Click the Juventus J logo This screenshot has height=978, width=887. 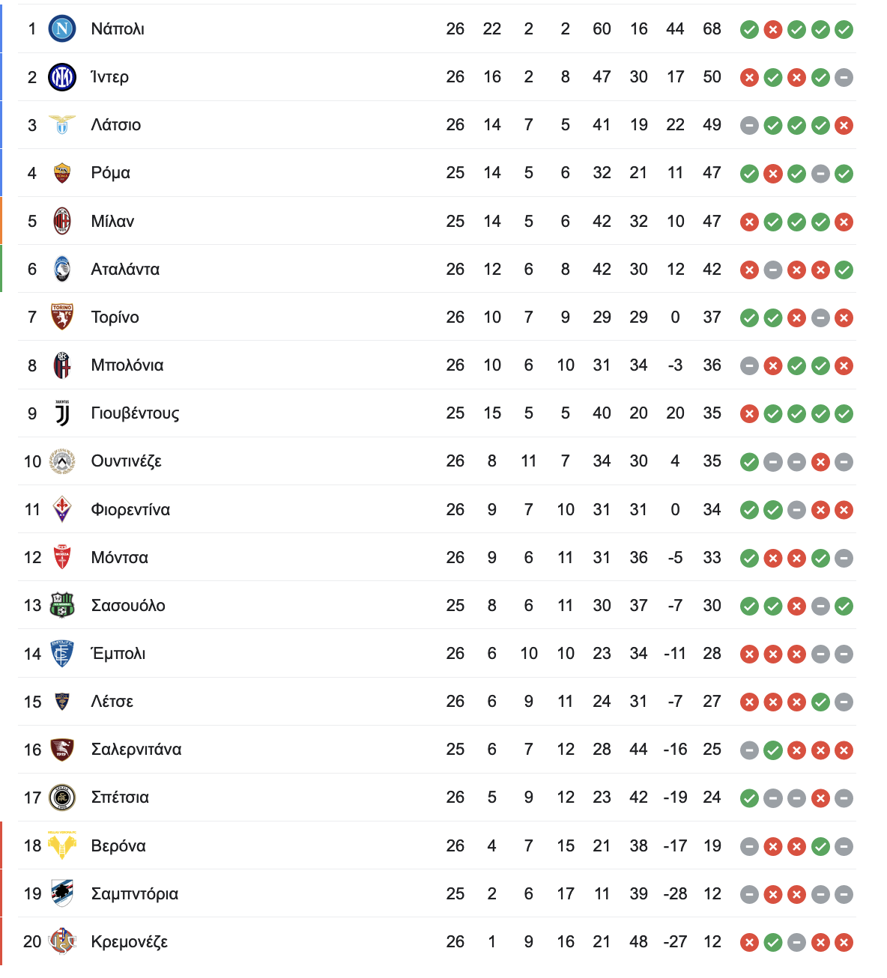[x=62, y=413]
